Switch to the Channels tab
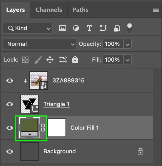Image resolution: width=162 pixels, height=166 pixels. click(x=49, y=10)
